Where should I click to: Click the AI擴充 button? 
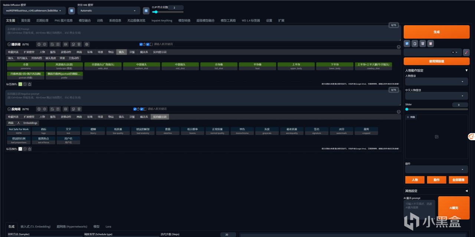pos(453,208)
